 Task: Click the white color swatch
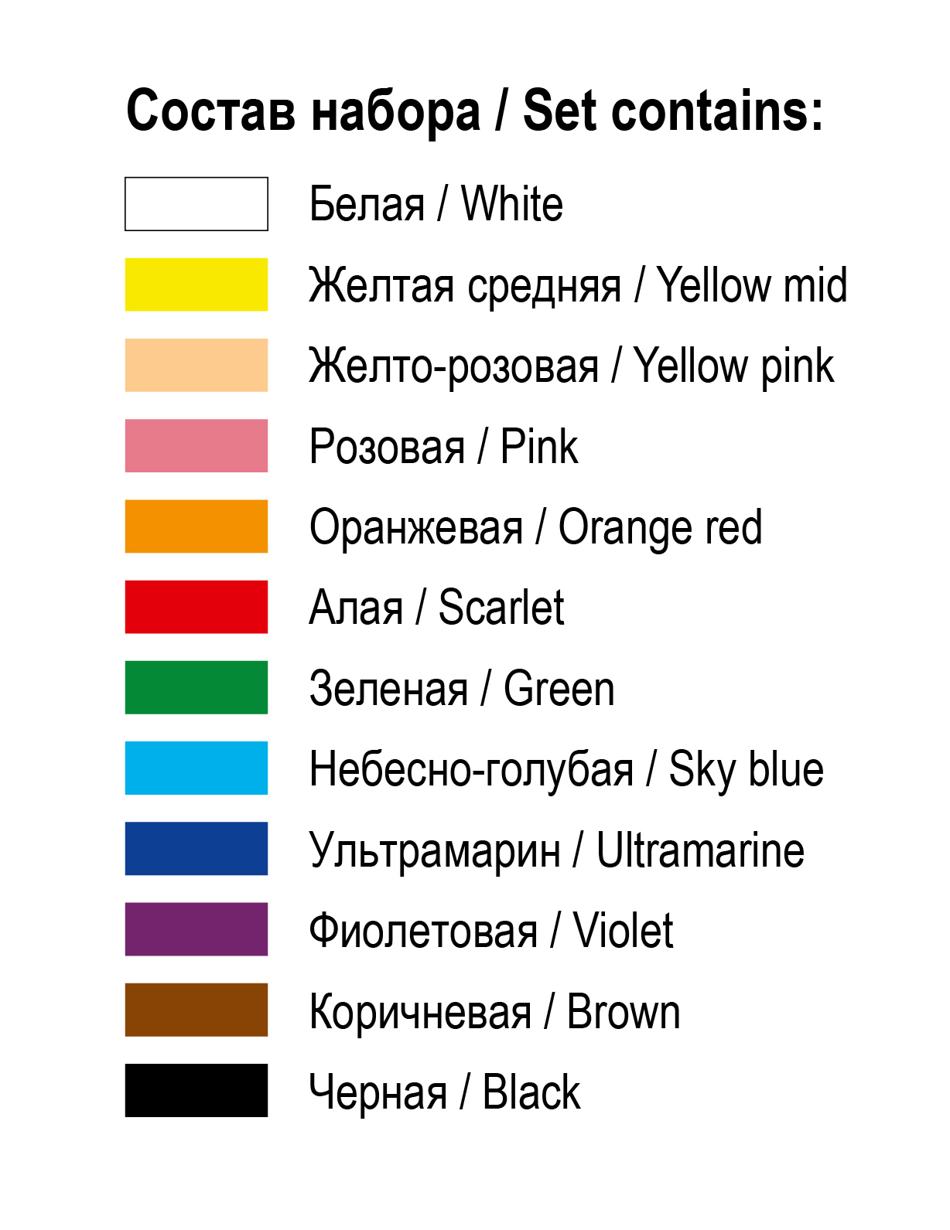click(196, 204)
